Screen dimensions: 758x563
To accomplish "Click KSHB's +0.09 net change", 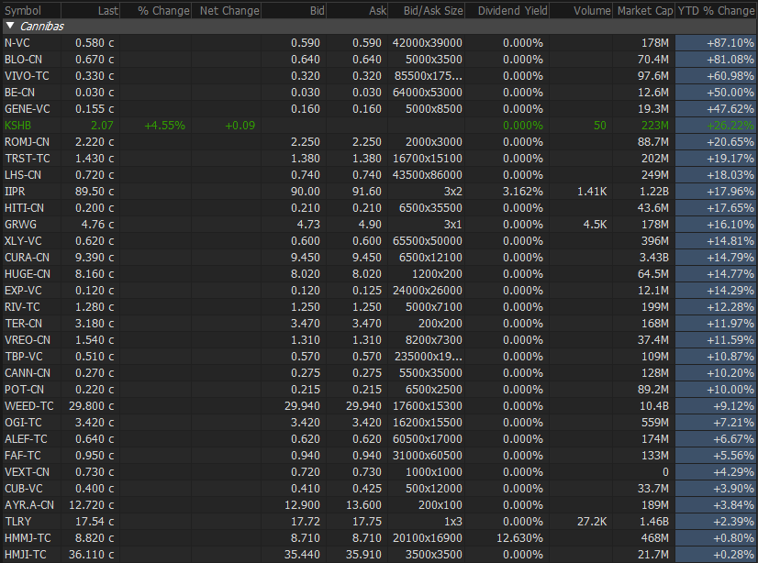I will (x=240, y=126).
